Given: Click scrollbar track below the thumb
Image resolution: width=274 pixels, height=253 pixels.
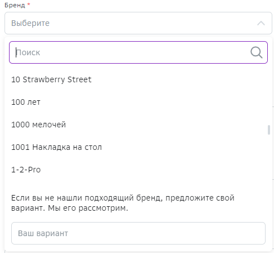Looking at the screenshot, I should [269, 159].
